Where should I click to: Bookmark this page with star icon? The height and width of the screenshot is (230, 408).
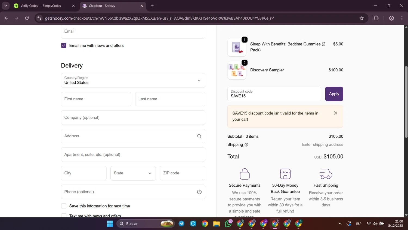362,18
